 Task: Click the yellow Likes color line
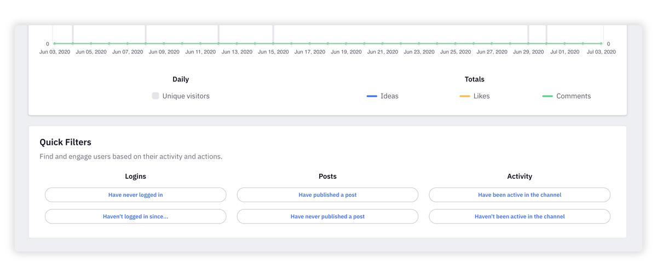[465, 96]
